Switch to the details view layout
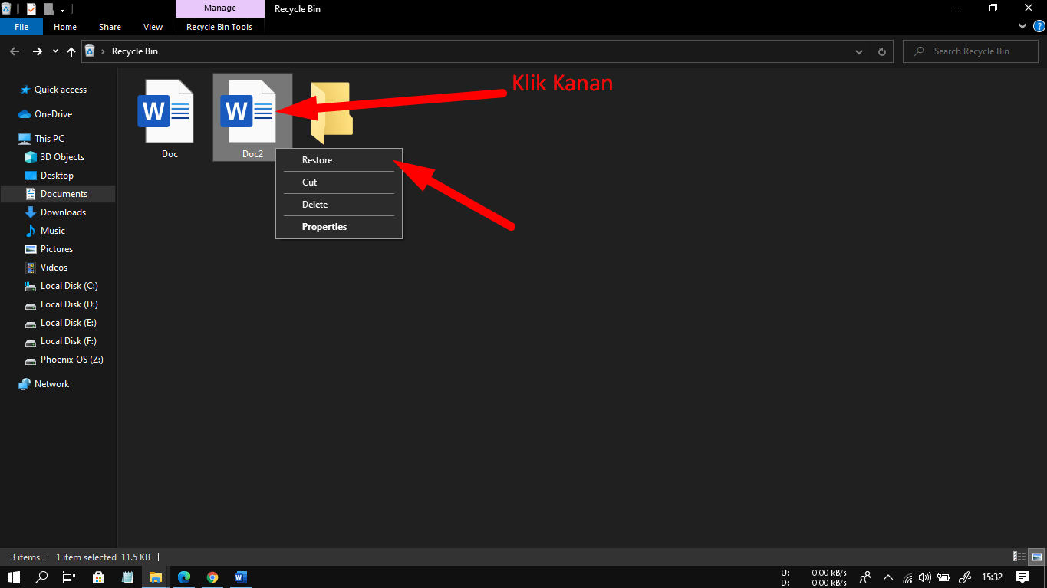The image size is (1047, 588). 1019,557
